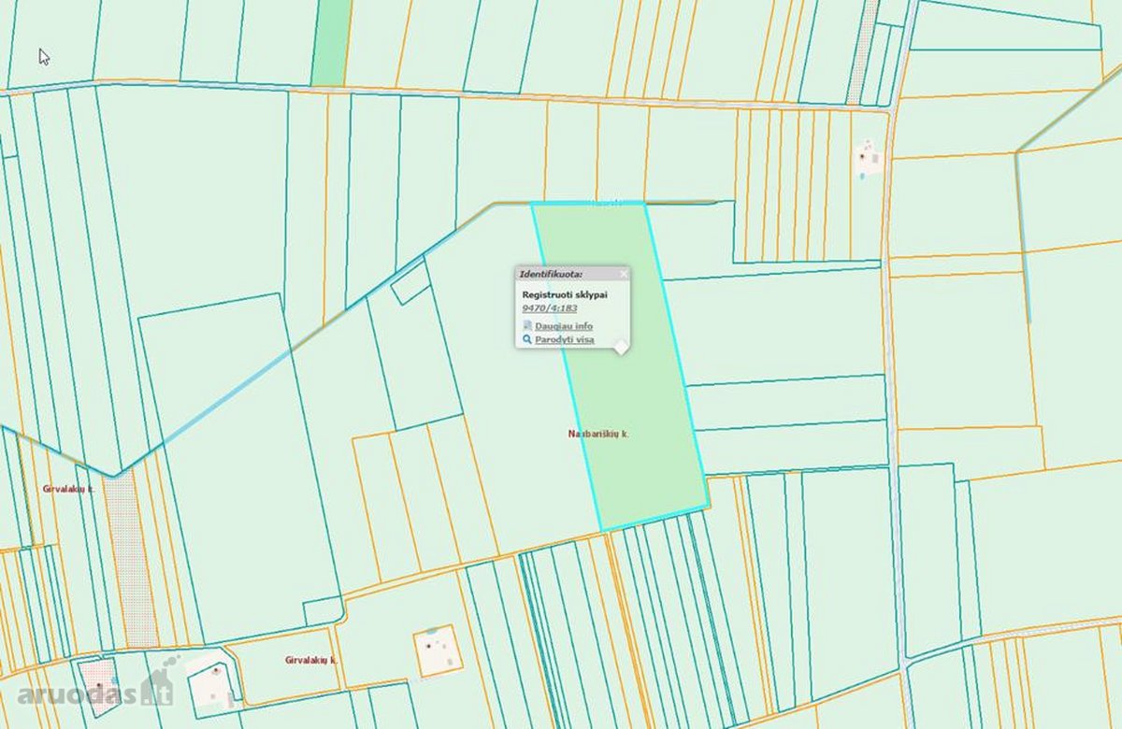Open parcel link 9470/4:183
The width and height of the screenshot is (1122, 729).
coord(550,307)
